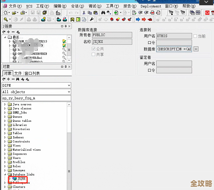Click the JXJKX database link icon
214x190 pixels.
pos(14,179)
